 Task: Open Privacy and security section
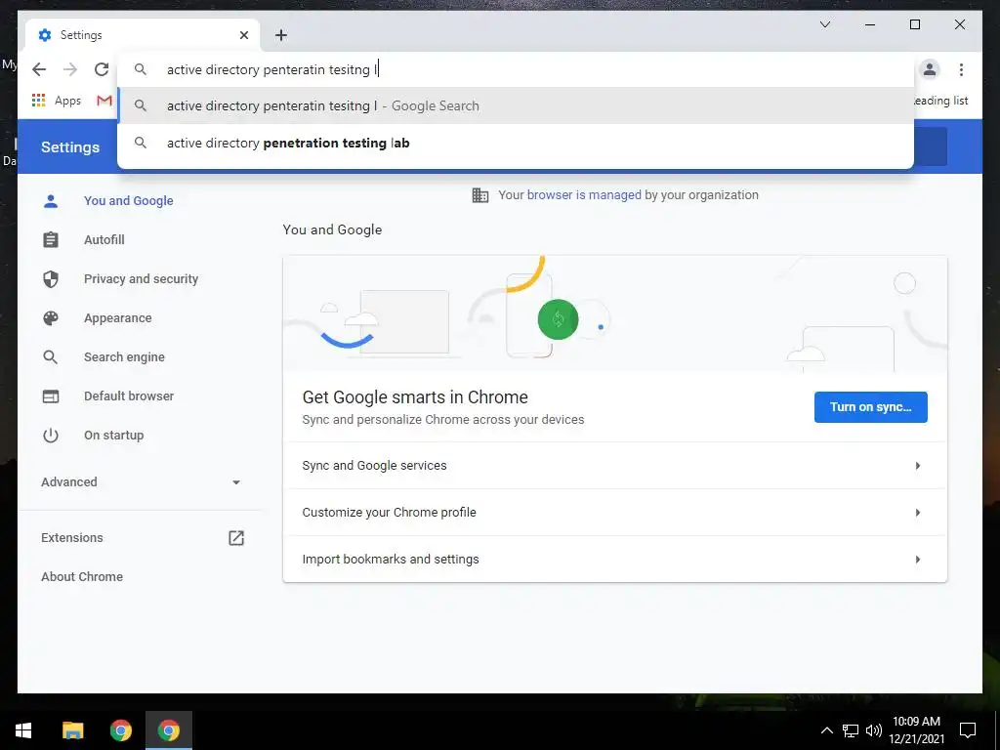coord(141,278)
